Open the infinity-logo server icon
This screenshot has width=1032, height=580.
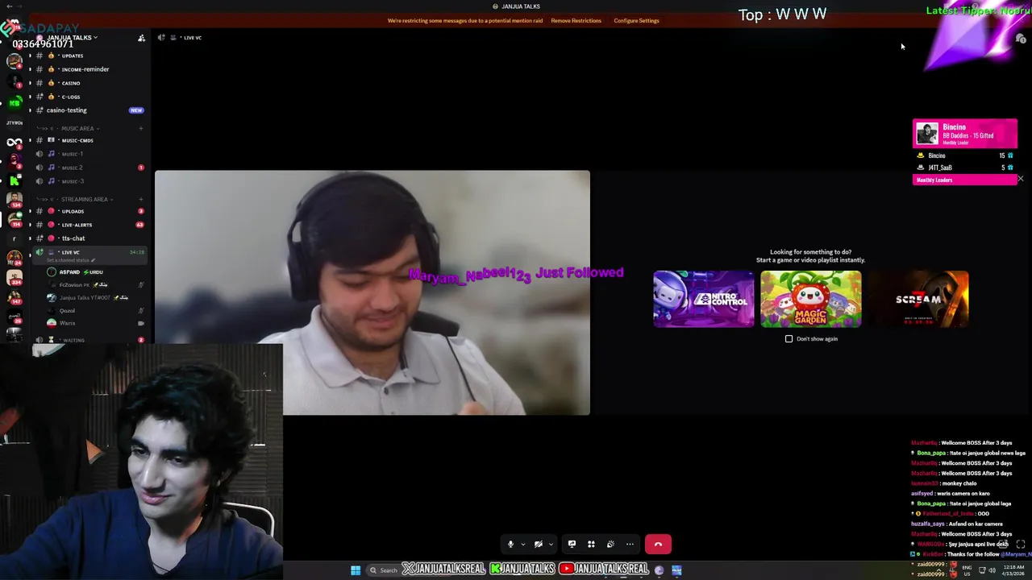click(x=15, y=142)
